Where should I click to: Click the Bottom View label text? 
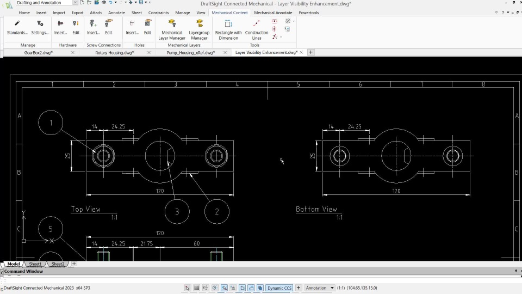click(316, 209)
